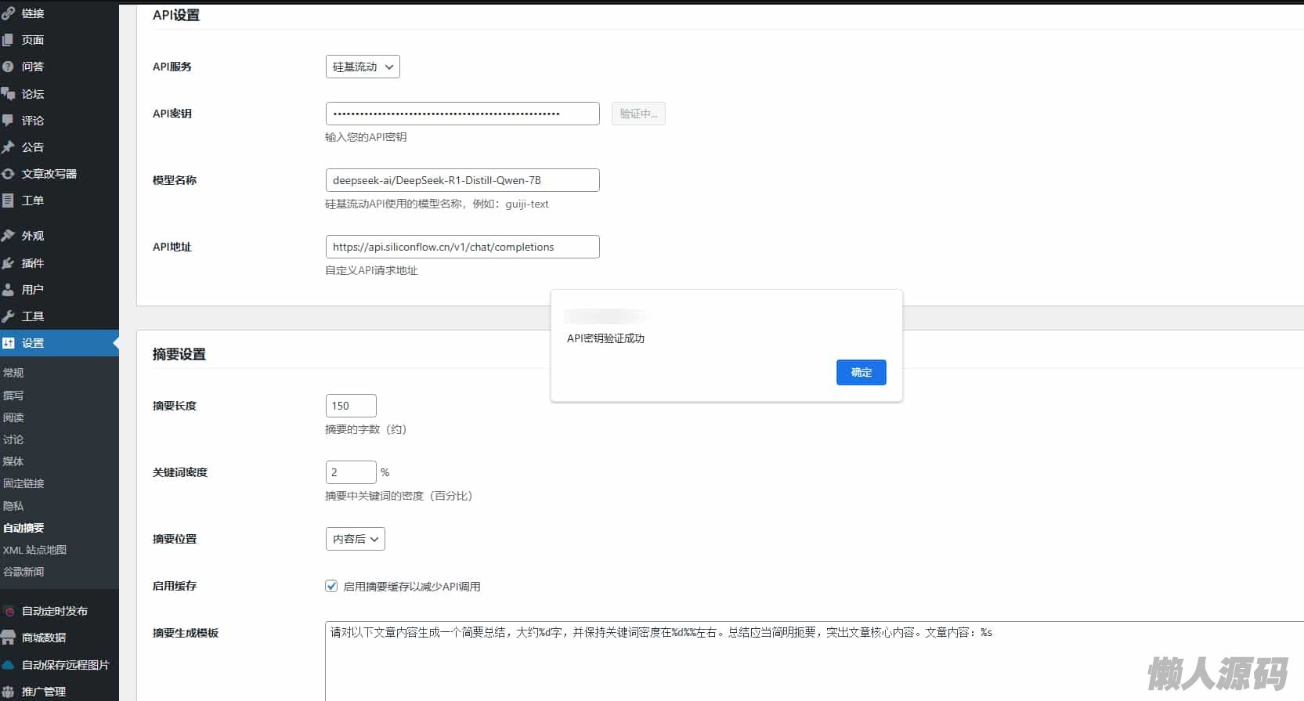Go to 固定链接 settings submenu
Image resolution: width=1304 pixels, height=701 pixels.
pos(23,483)
